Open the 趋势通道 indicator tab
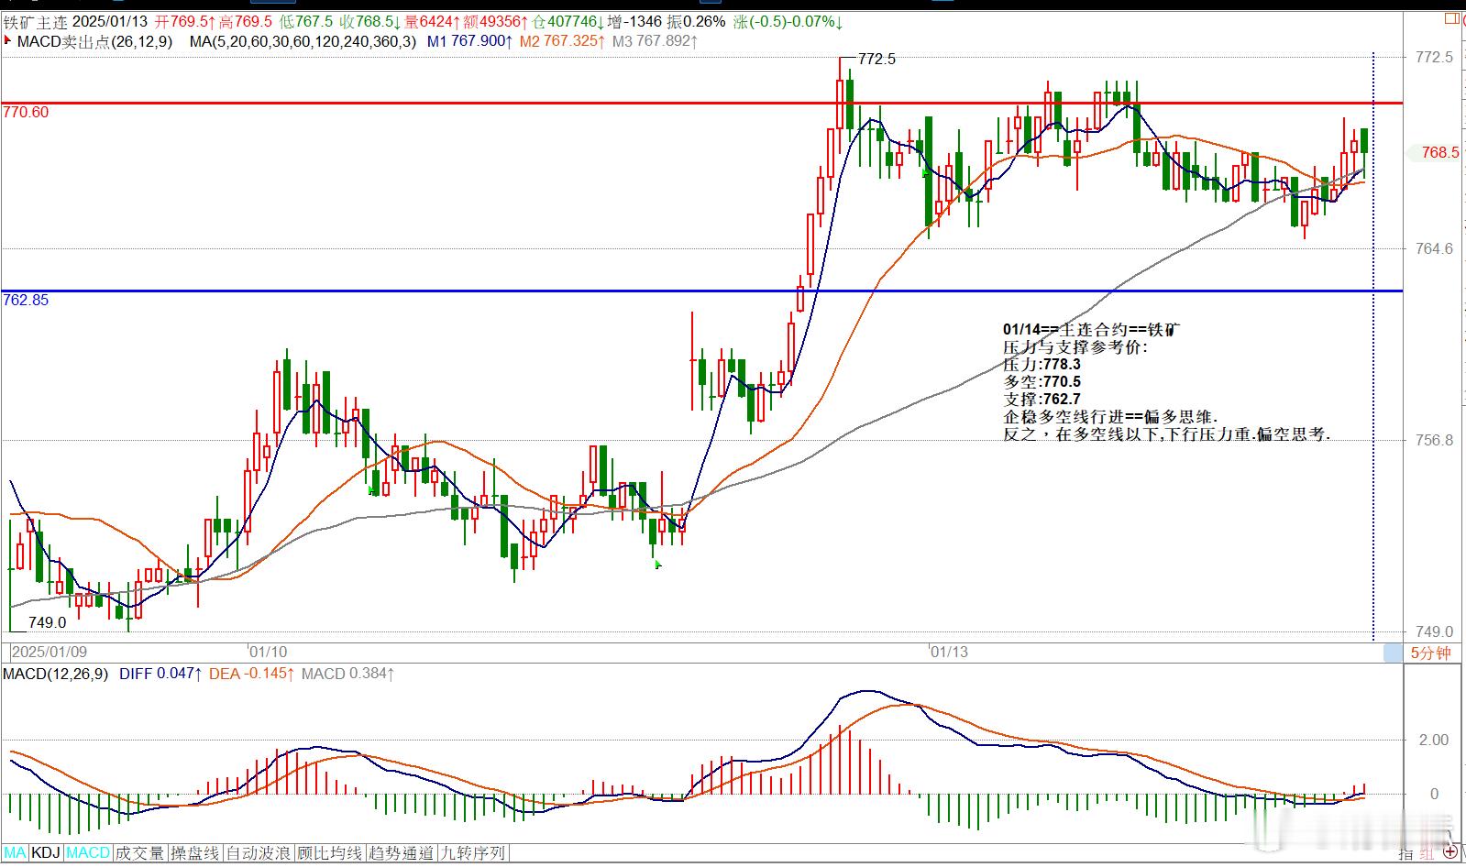The image size is (1466, 867). [x=401, y=853]
